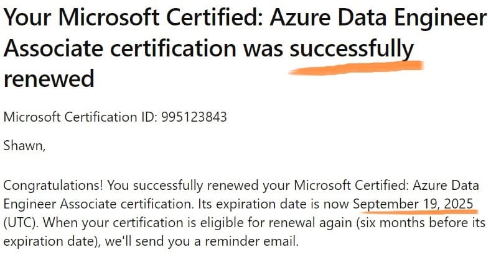Click "Microsoft Certification ID:" label text

click(x=80, y=117)
